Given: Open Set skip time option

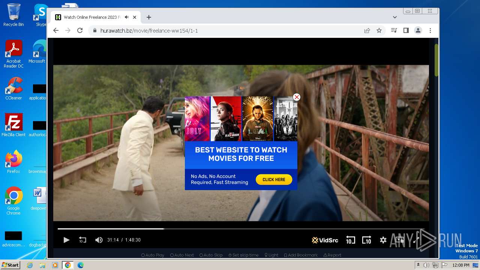Looking at the screenshot, I should (x=243, y=255).
